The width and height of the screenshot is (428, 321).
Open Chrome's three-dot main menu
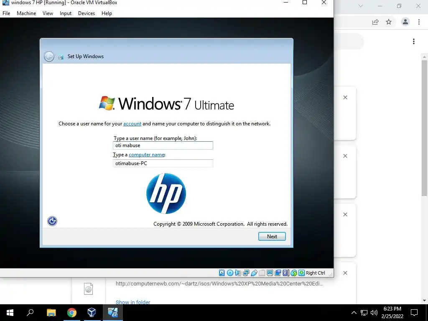coord(419,22)
